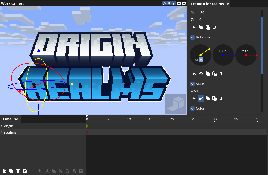Toggle the viewport lighting bulb button
The height and width of the screenshot is (175, 268).
pos(169,3)
